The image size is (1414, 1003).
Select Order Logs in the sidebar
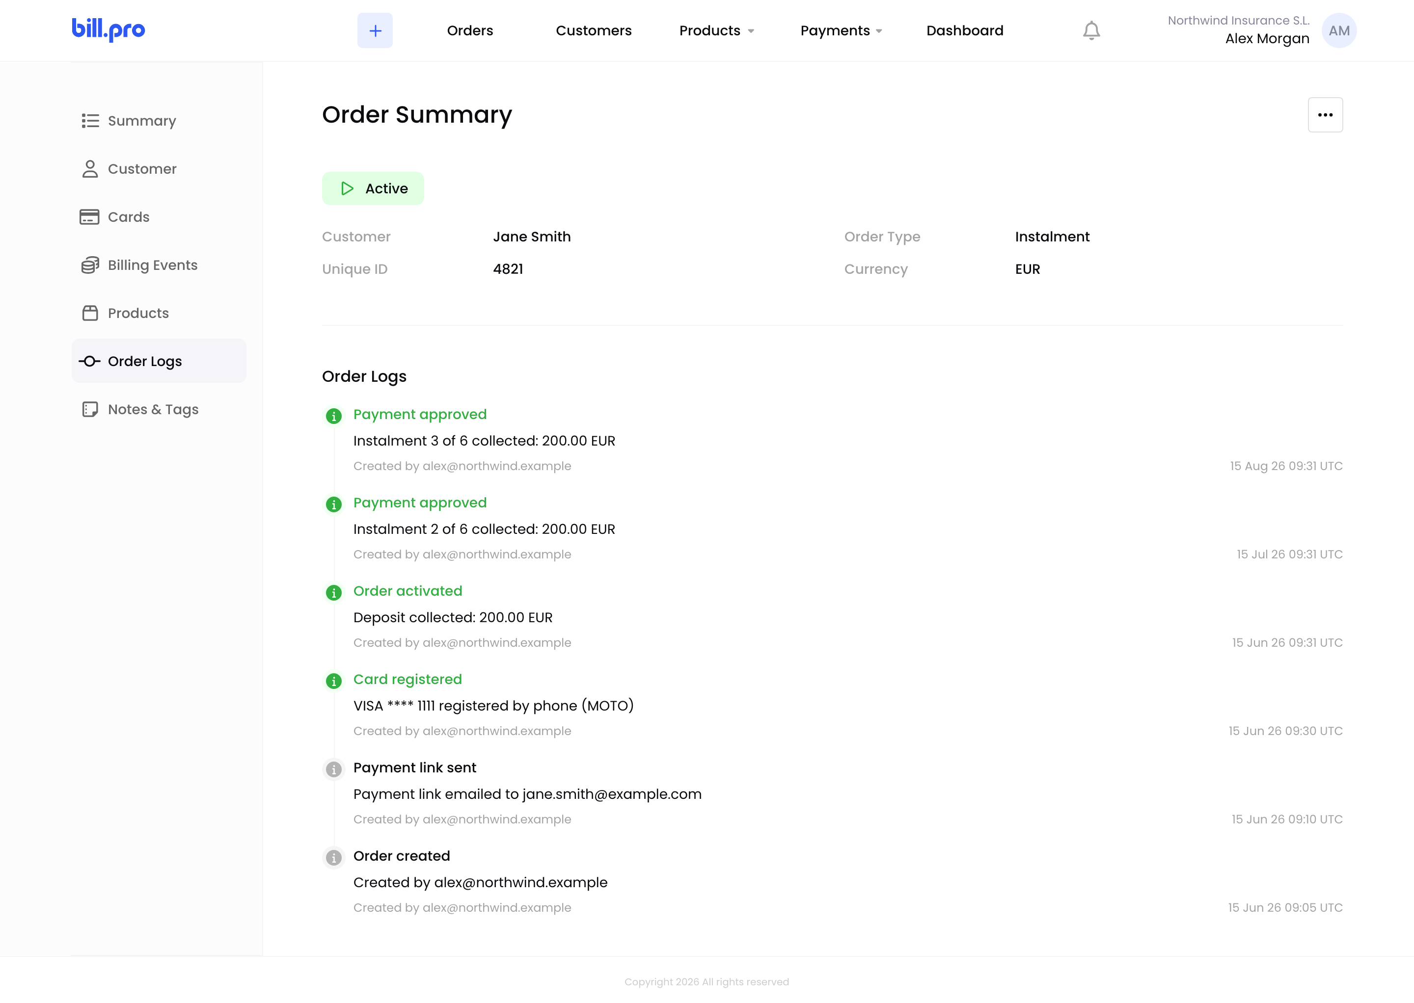(159, 361)
